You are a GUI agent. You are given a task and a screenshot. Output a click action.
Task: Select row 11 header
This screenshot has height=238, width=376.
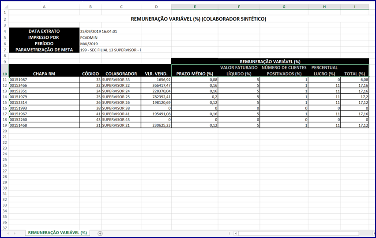(x=5, y=80)
